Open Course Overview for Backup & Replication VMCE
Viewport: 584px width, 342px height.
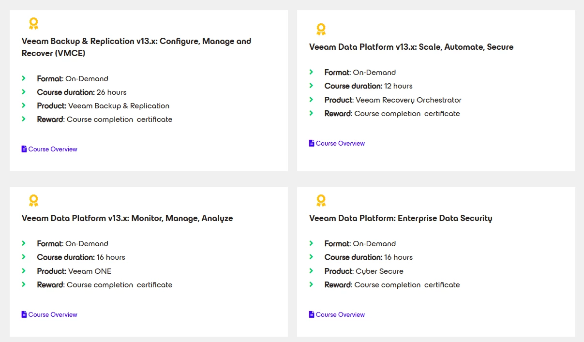click(53, 149)
